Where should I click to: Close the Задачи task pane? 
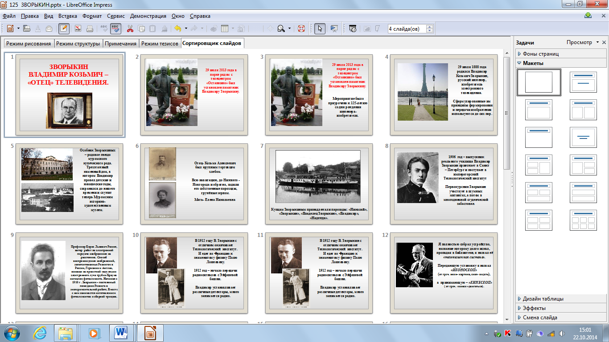coord(604,43)
